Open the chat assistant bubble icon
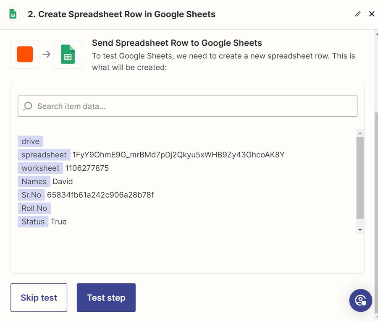This screenshot has width=378, height=321. (x=360, y=300)
